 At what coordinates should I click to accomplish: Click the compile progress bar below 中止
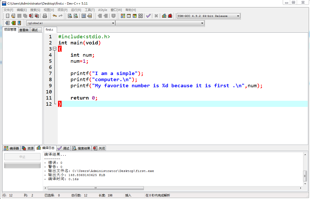tap(22, 165)
